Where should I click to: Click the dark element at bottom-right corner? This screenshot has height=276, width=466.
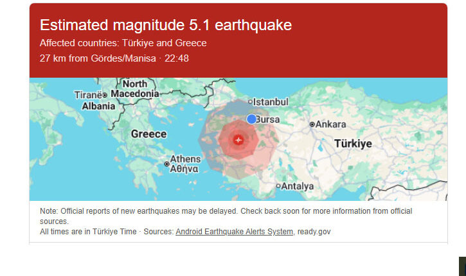pos(462,266)
